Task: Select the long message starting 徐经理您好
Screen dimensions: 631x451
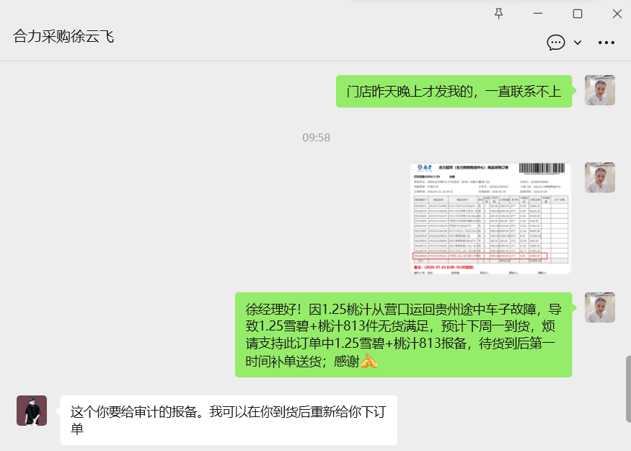Action: 403,334
